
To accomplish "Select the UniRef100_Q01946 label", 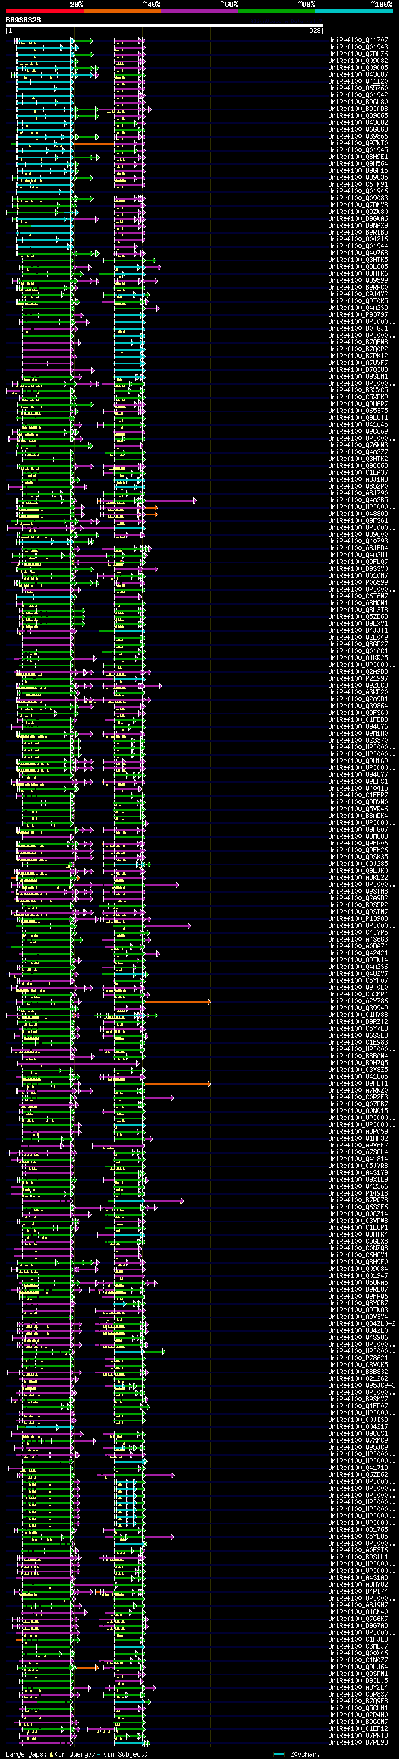I will click(358, 191).
